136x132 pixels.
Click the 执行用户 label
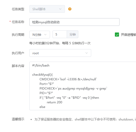(18, 53)
